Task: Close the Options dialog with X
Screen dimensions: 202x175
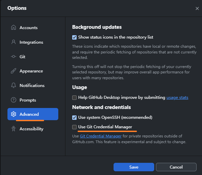Action: click(197, 8)
